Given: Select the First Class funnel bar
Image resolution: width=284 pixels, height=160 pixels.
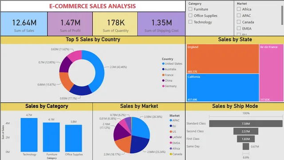Looking at the screenshot, I should tap(246, 139).
